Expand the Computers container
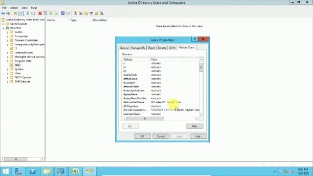Screen dimensions: 313x176 [x=7, y=36]
